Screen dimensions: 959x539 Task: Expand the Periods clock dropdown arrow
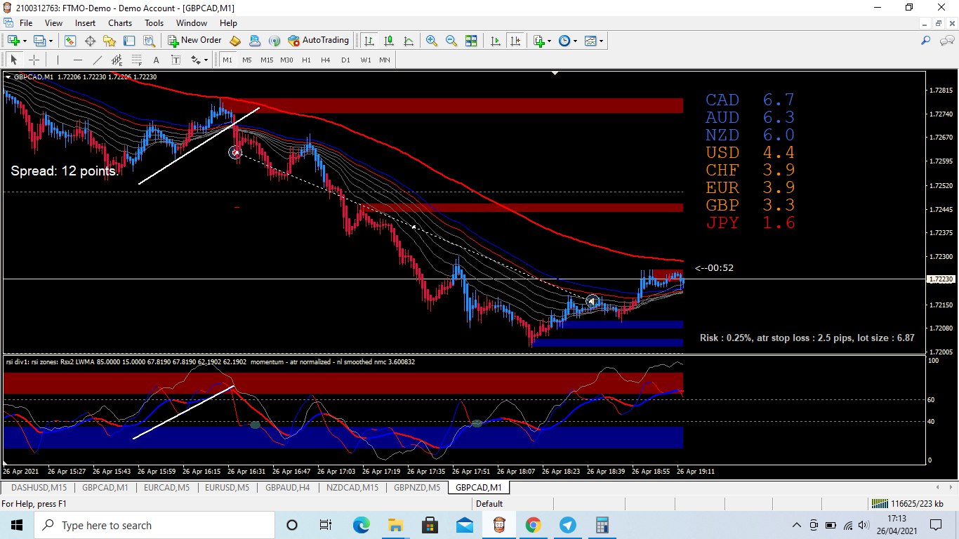(575, 41)
